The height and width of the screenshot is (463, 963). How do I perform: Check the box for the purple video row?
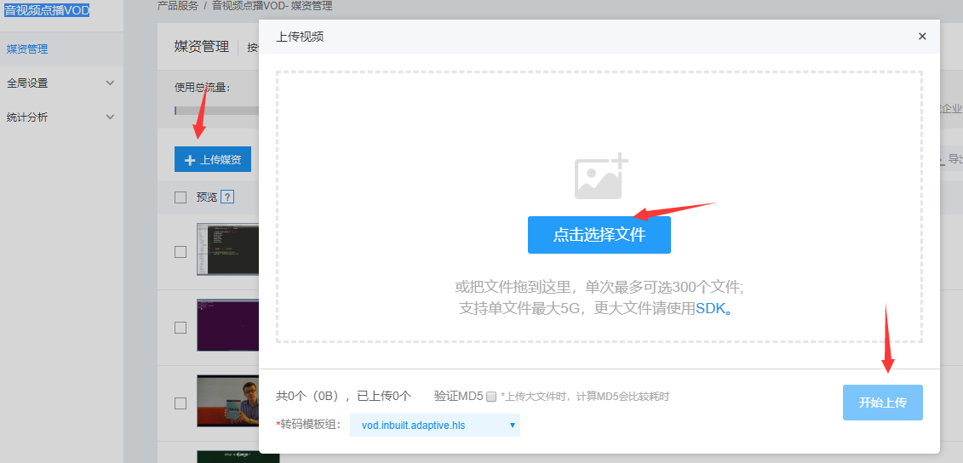[x=181, y=328]
